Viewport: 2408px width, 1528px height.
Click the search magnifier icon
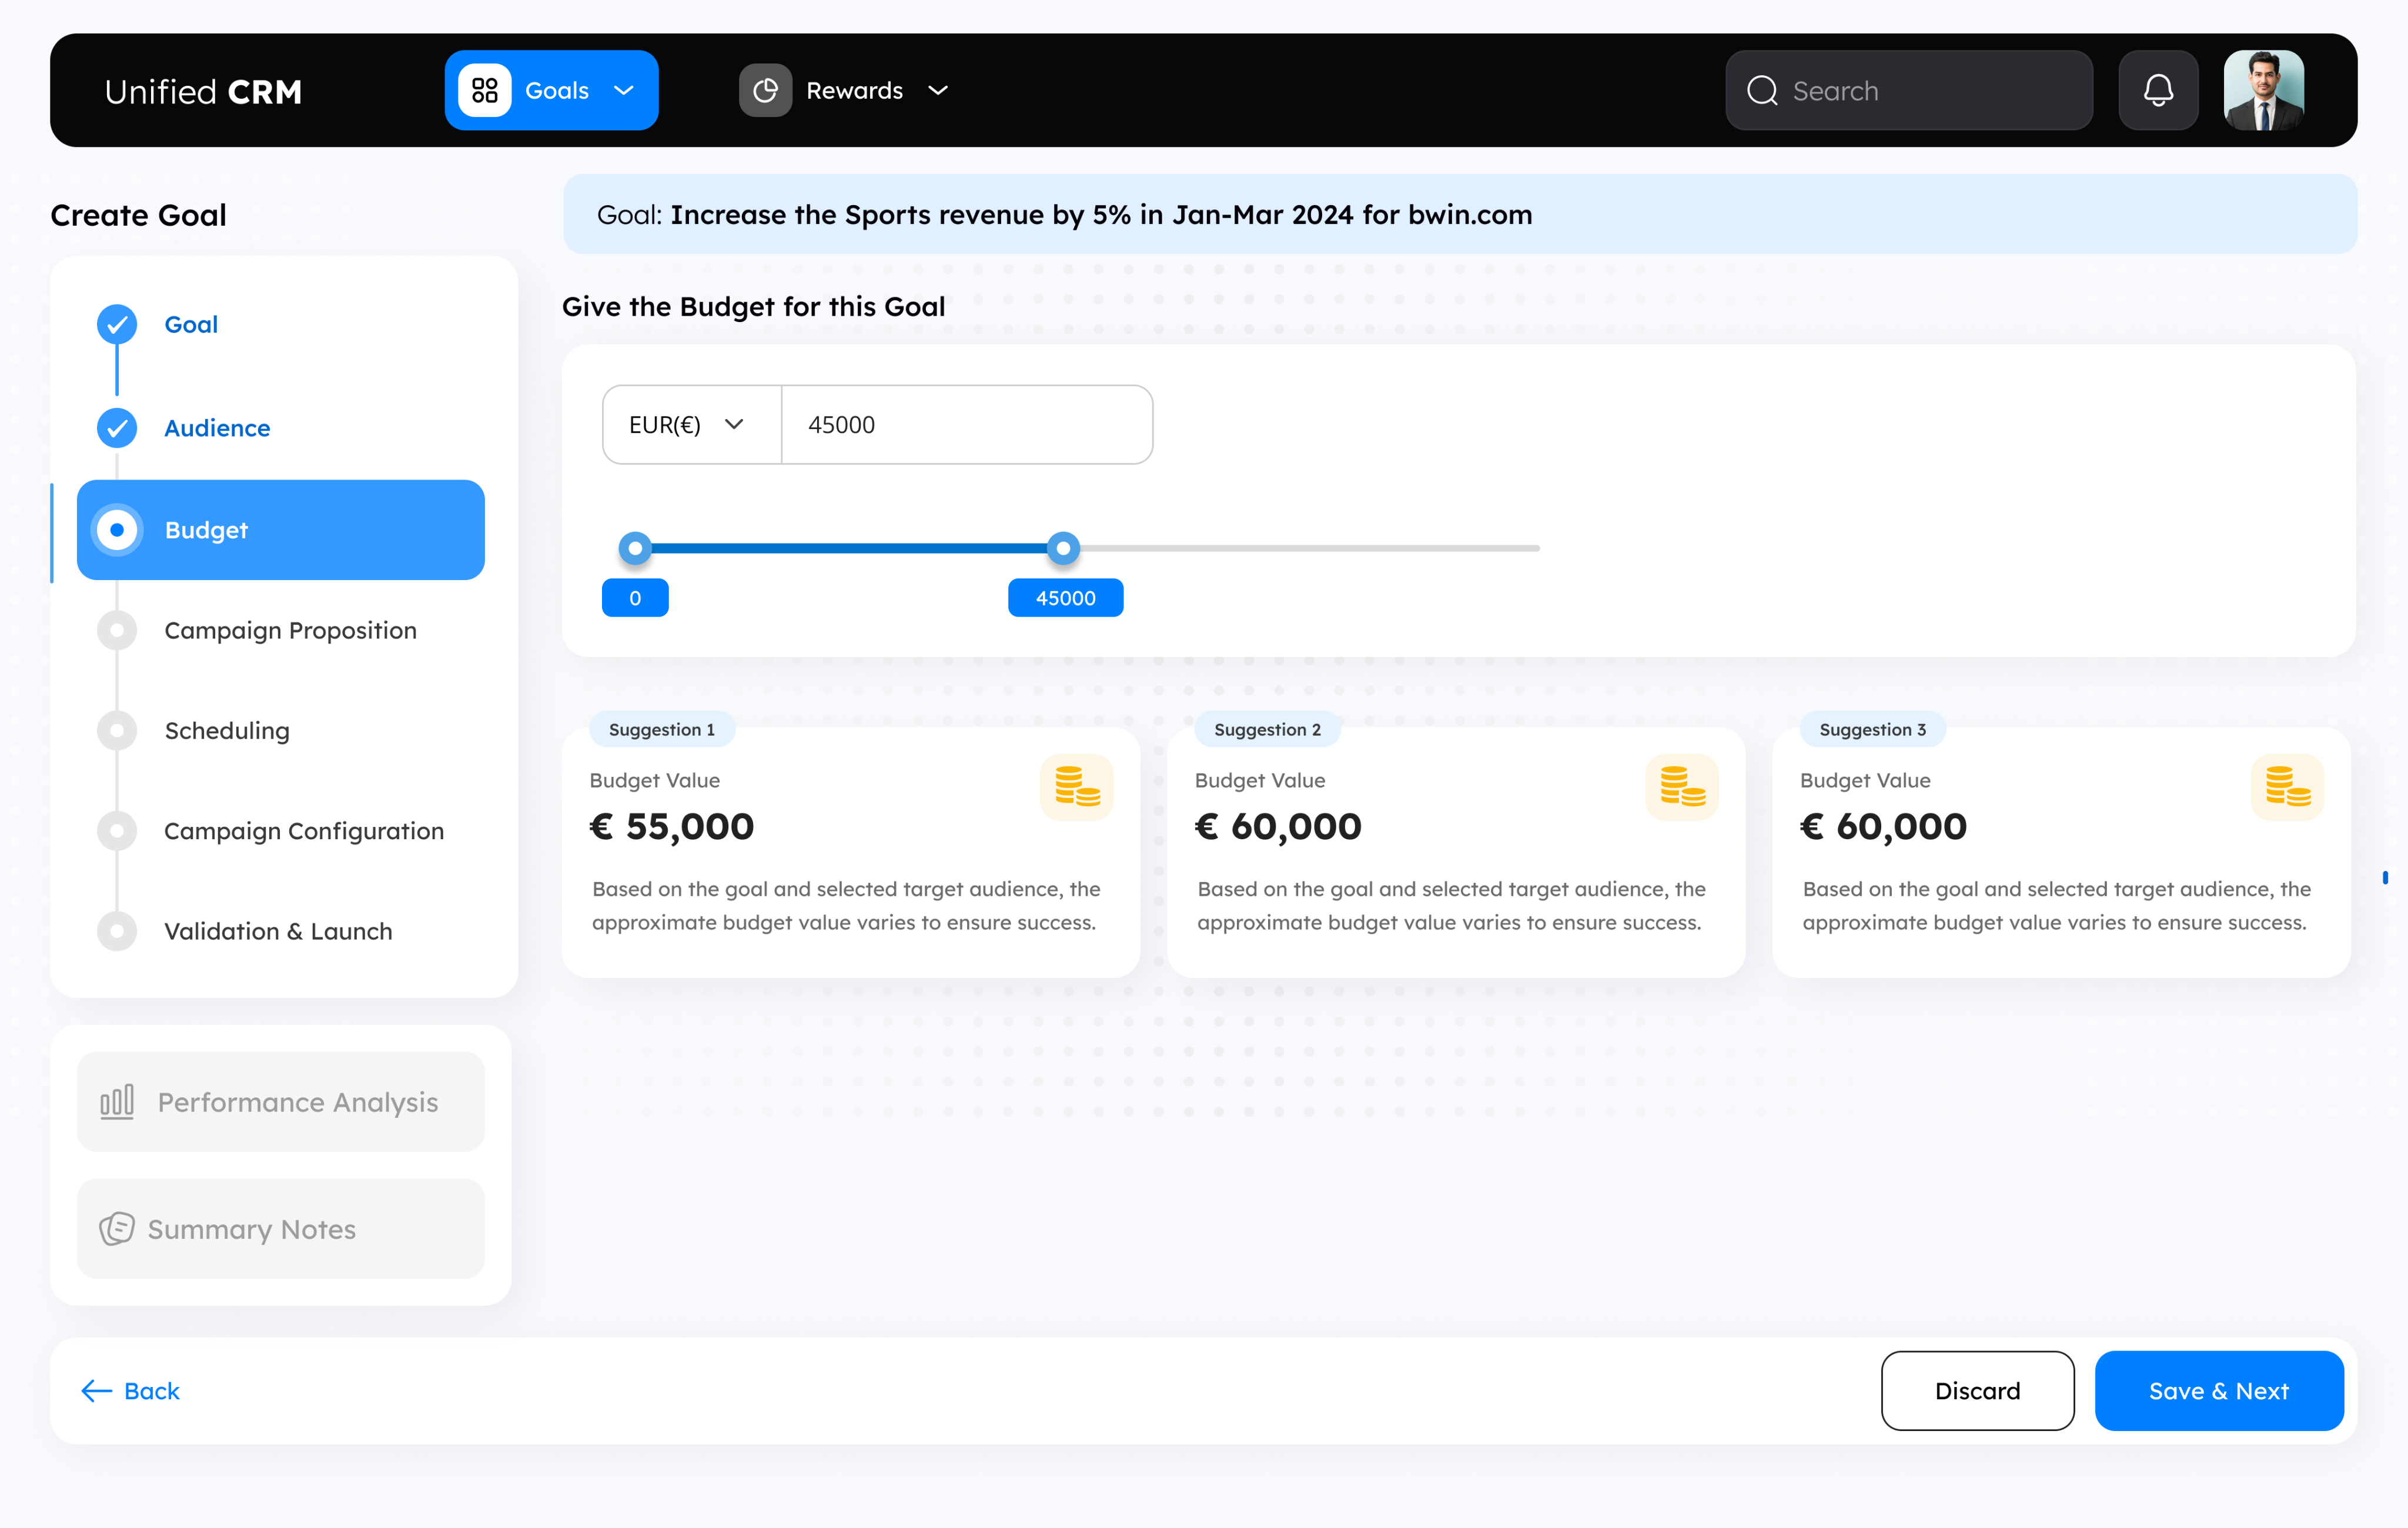coord(1762,91)
